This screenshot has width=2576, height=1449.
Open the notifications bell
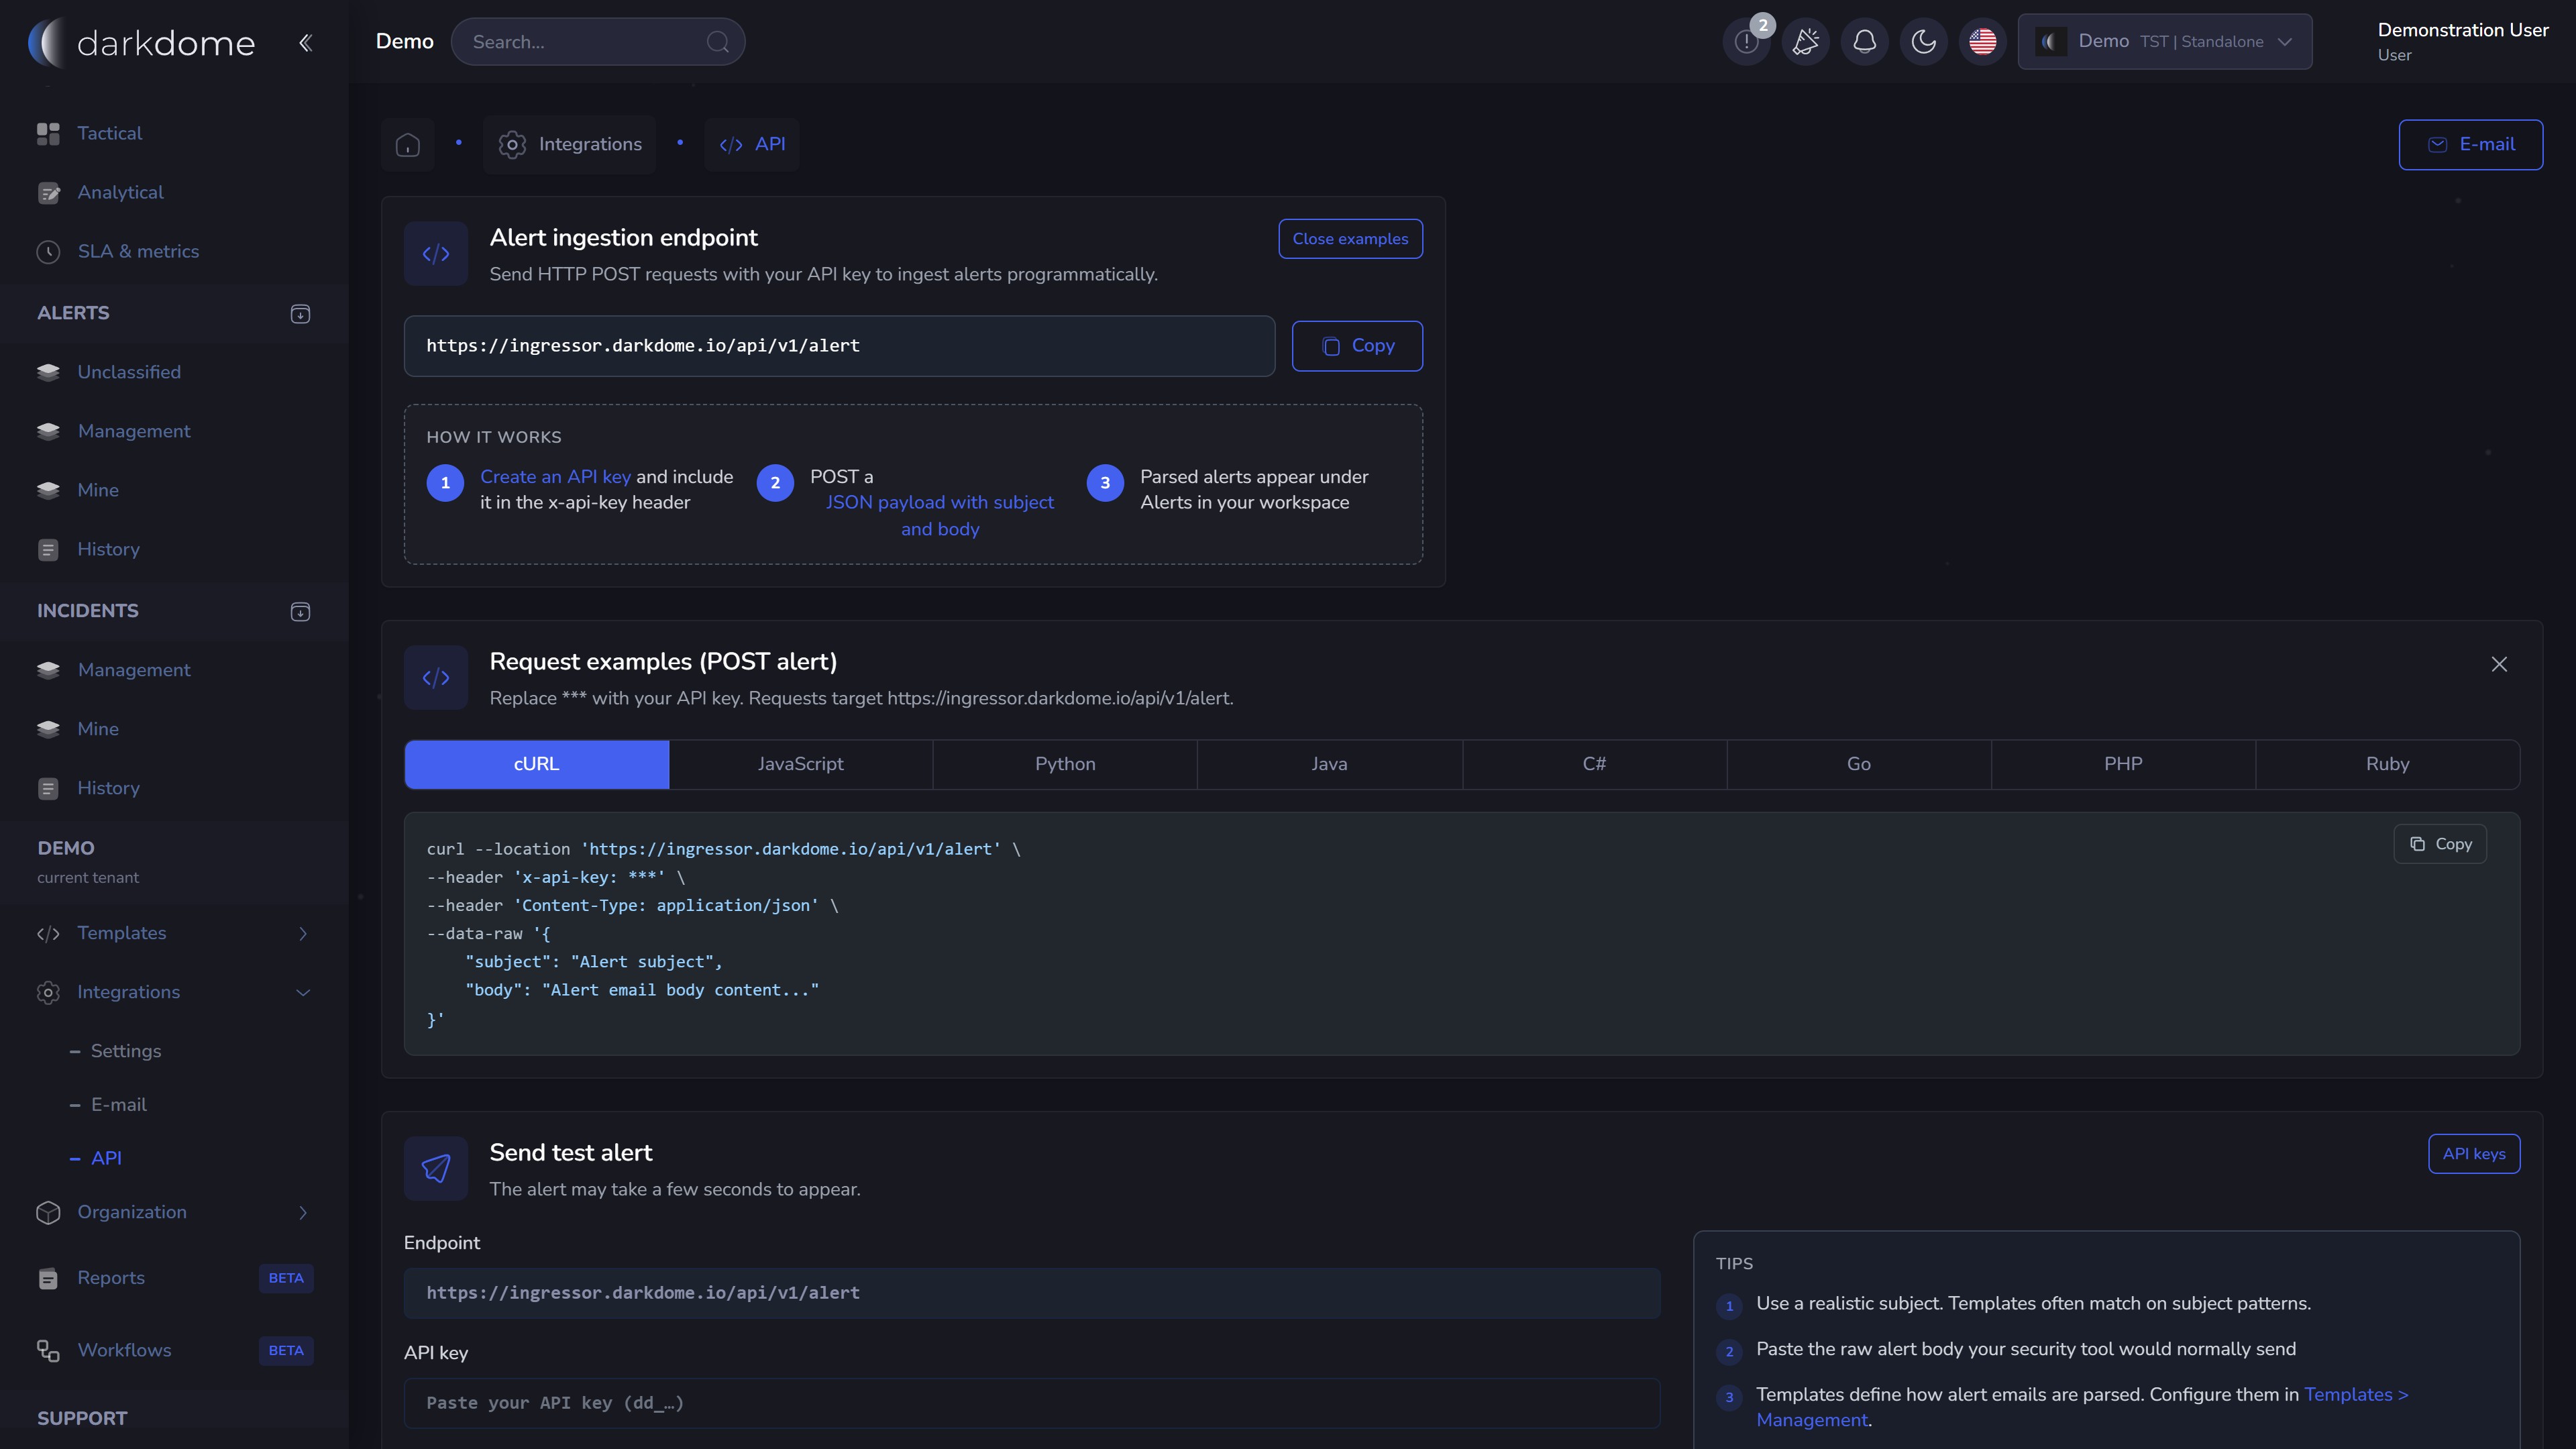point(1865,42)
